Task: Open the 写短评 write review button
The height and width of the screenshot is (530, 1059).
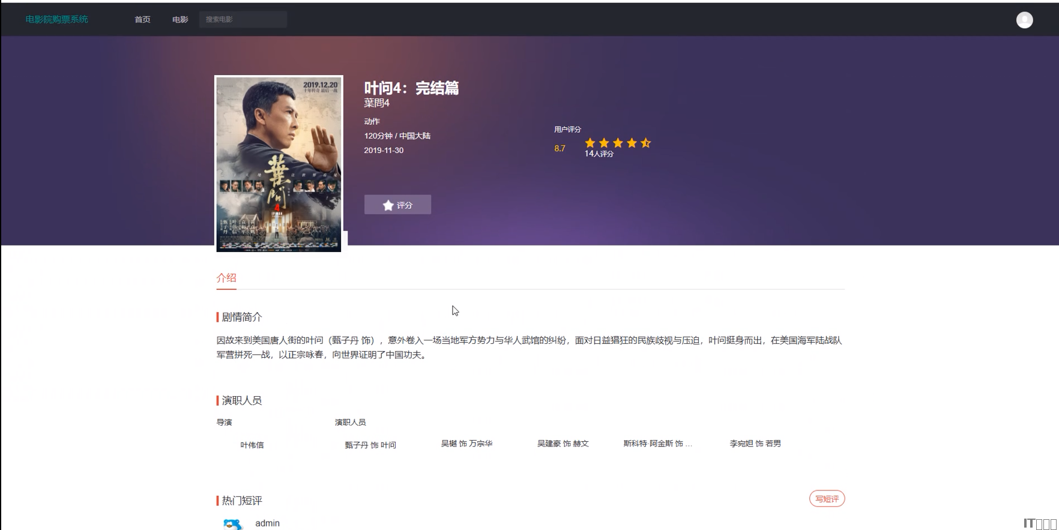Action: point(827,499)
